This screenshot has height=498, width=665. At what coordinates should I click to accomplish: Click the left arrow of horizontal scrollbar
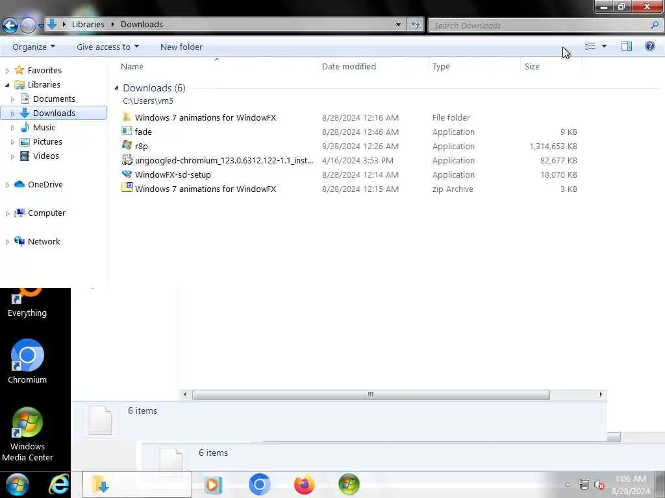coord(185,394)
